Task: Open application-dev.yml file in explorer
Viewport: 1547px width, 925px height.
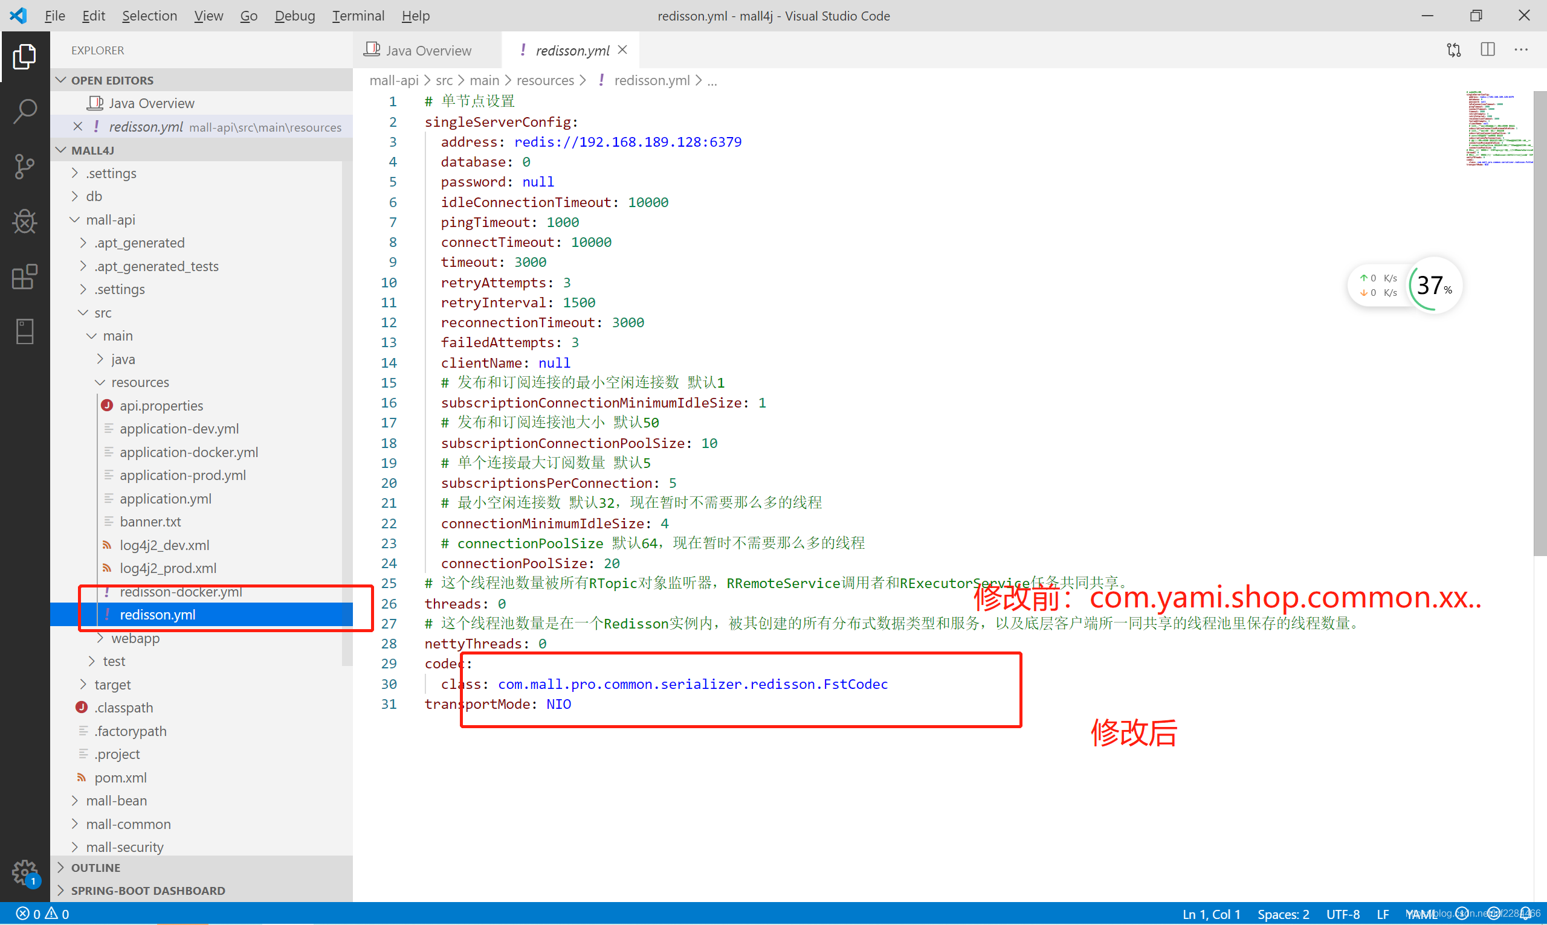Action: pos(179,429)
